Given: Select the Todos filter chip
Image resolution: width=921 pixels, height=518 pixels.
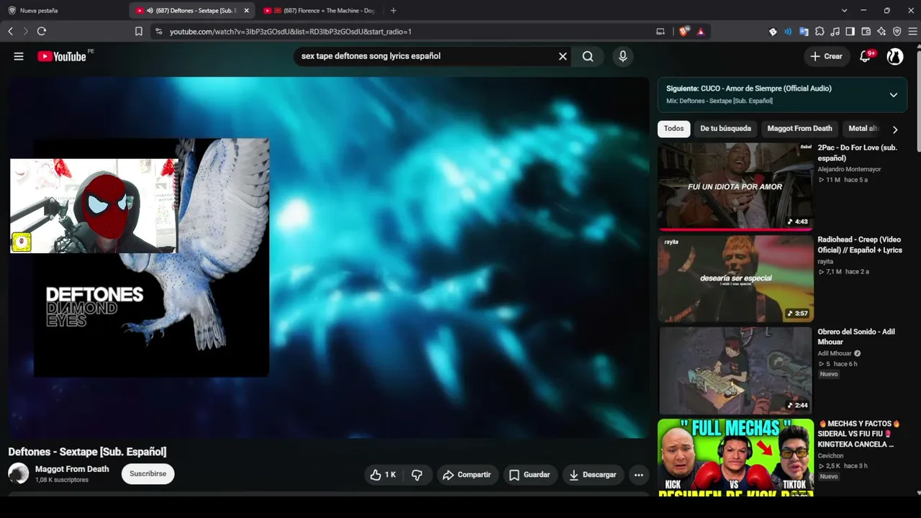Looking at the screenshot, I should 674,129.
